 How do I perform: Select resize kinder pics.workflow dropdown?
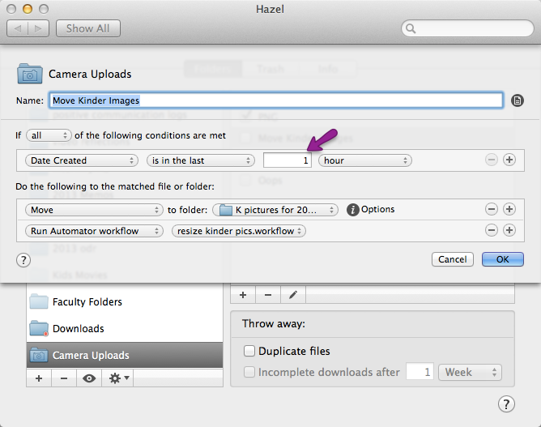pos(239,231)
